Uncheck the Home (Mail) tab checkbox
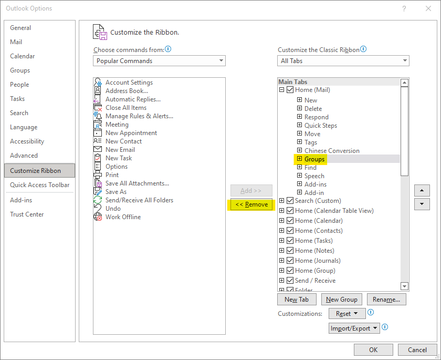This screenshot has height=360, width=441. click(x=290, y=90)
